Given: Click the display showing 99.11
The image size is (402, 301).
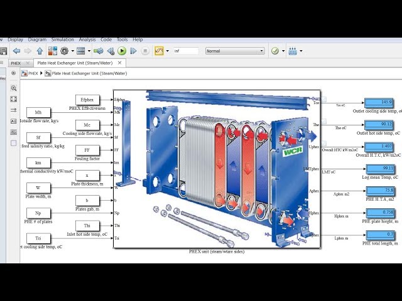Looking at the screenshot, I should [380, 169].
